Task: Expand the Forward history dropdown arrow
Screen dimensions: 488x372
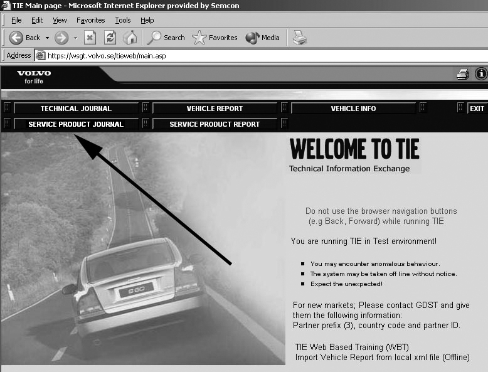Action: click(x=76, y=38)
